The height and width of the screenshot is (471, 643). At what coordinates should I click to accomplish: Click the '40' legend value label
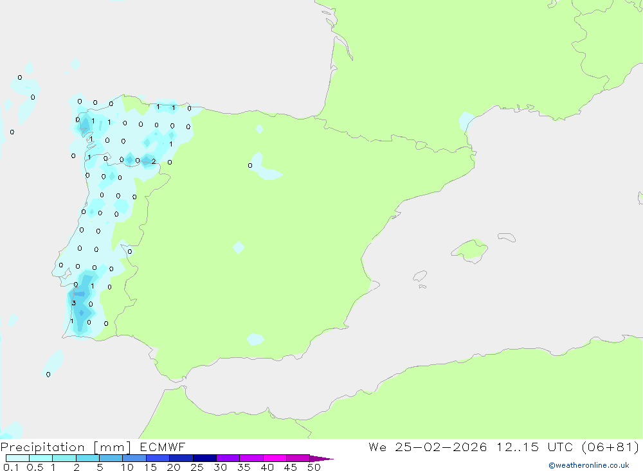267,467
